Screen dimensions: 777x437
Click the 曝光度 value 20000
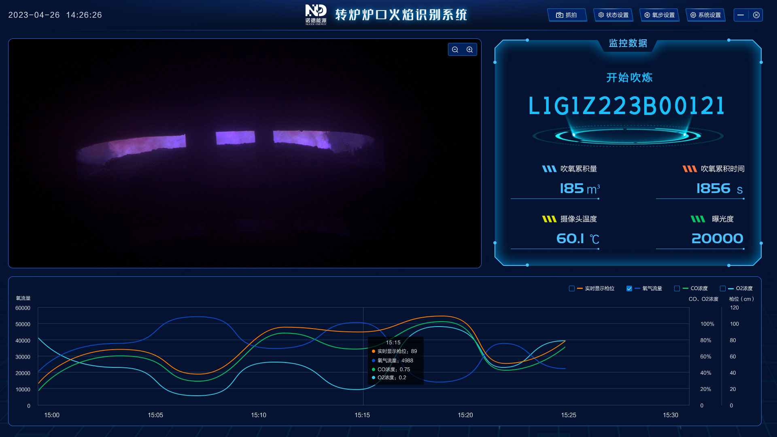(717, 239)
